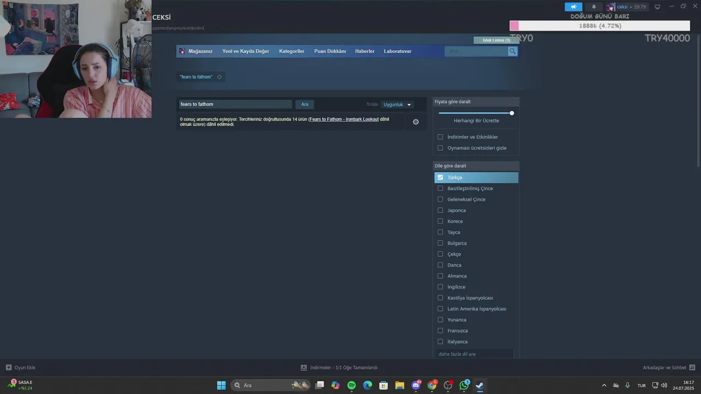Open the Haberler tab
Viewport: 701px width, 394px height.
click(365, 51)
